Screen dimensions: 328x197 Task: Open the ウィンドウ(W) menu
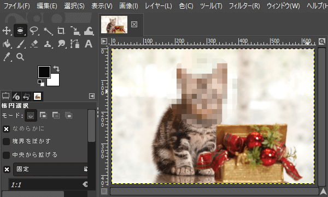click(x=283, y=6)
